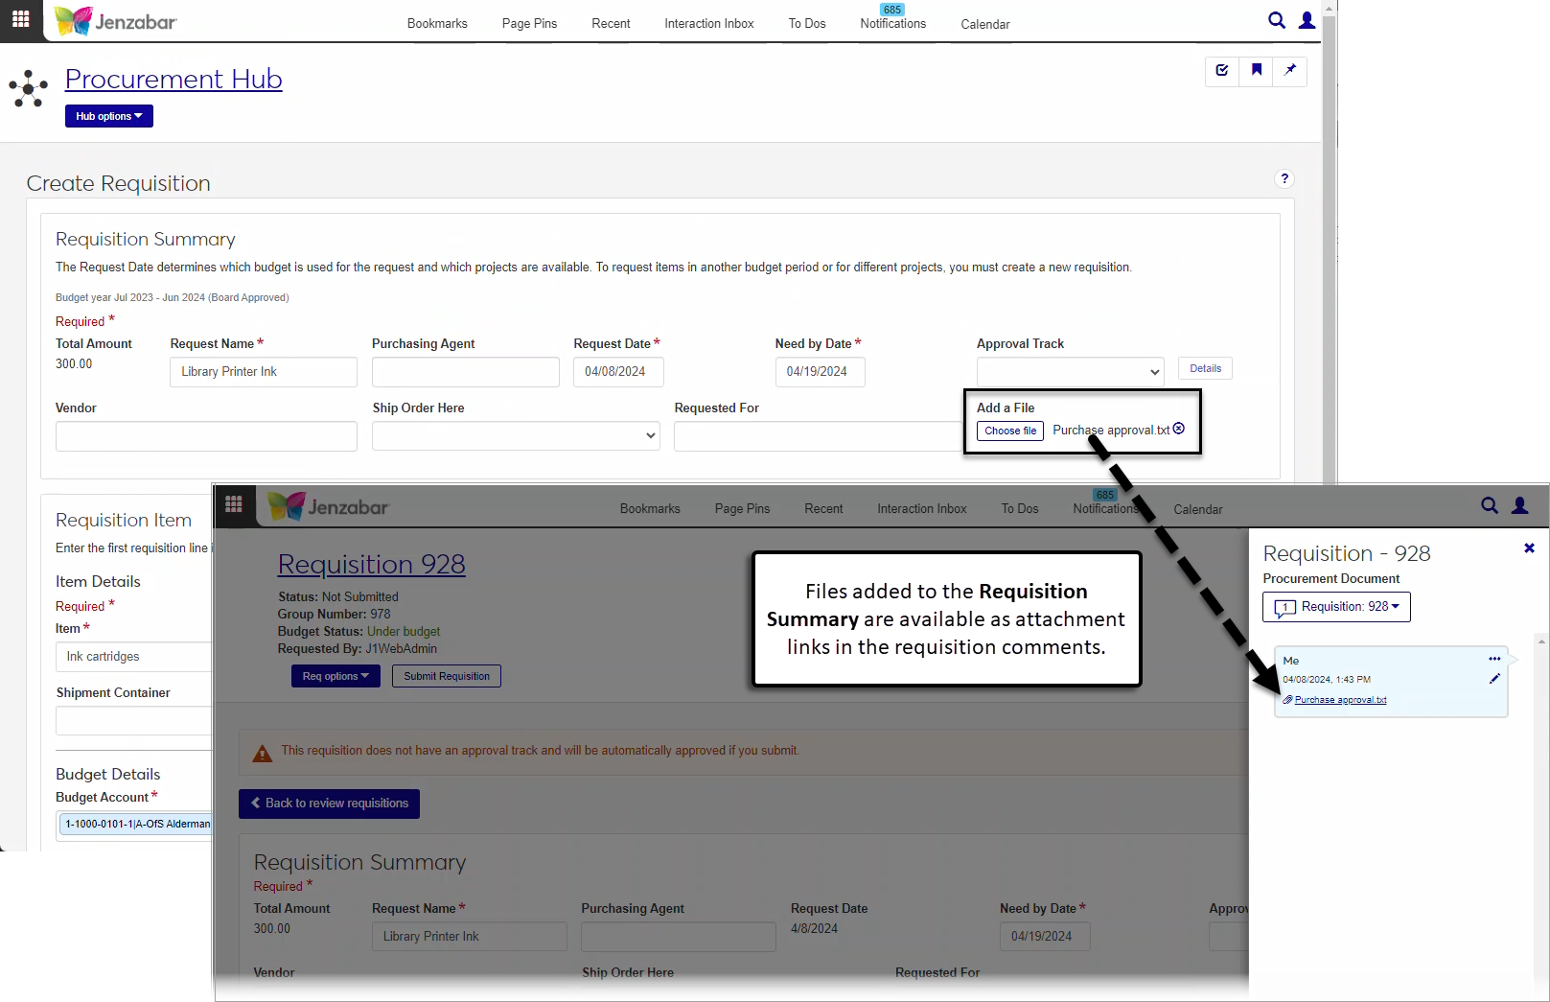Expand the Hub options dropdown

coord(108,116)
